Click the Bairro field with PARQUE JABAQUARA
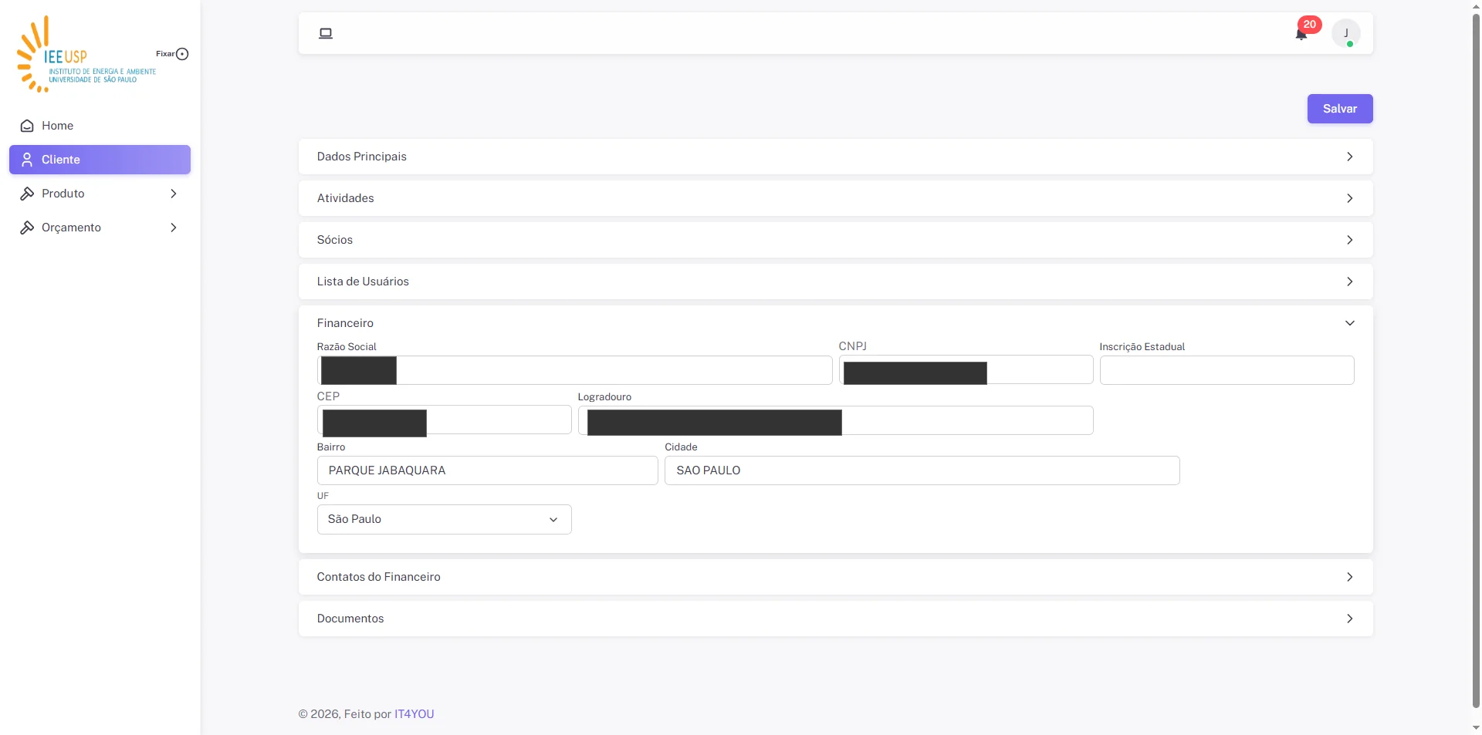Screen dimensions: 1482x735 pos(487,470)
